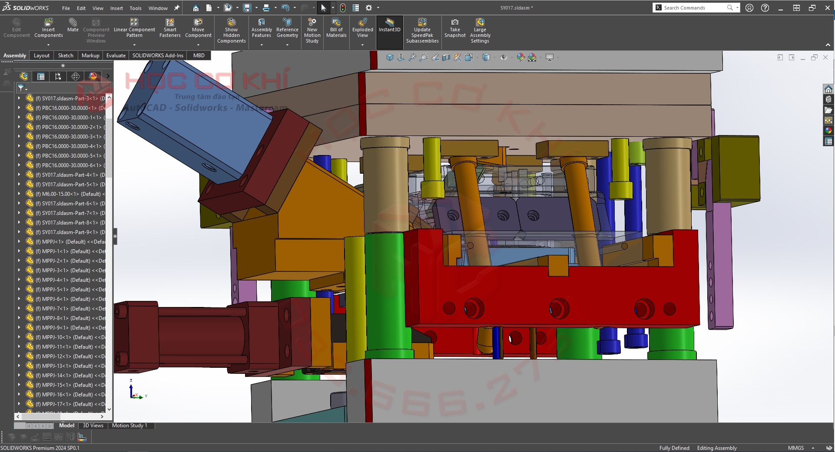Open SOLIDWORKS Resources in the task pane
The image size is (835, 452).
coord(828,89)
